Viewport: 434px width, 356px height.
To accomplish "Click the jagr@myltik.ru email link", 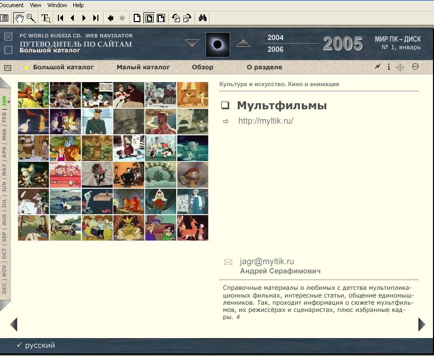I will click(x=267, y=261).
